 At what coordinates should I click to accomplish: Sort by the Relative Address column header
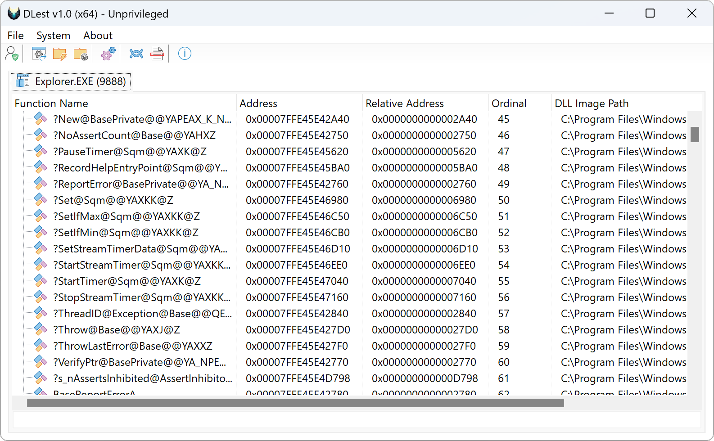425,103
